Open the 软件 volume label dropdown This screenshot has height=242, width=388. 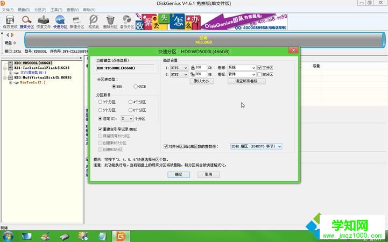click(242, 74)
